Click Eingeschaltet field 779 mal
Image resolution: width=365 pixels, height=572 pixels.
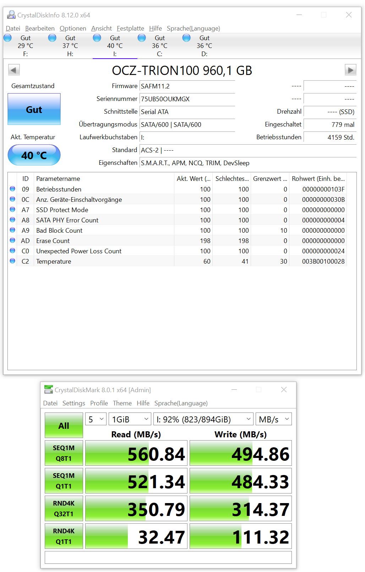coord(330,124)
